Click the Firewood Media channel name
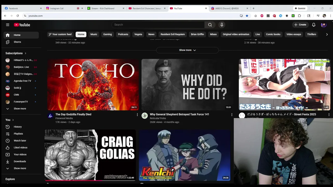Image resolution: width=333 pixels, height=187 pixels. [x=64, y=118]
